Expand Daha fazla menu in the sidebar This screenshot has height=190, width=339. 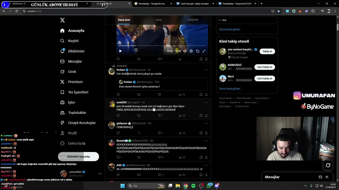pyautogui.click(x=73, y=144)
